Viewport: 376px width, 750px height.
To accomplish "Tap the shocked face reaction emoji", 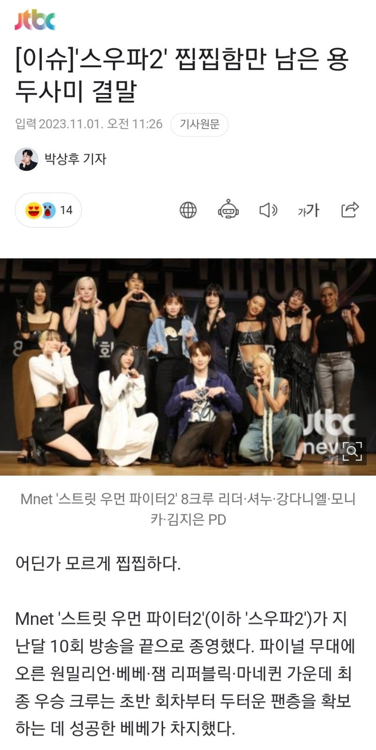I will 47,210.
